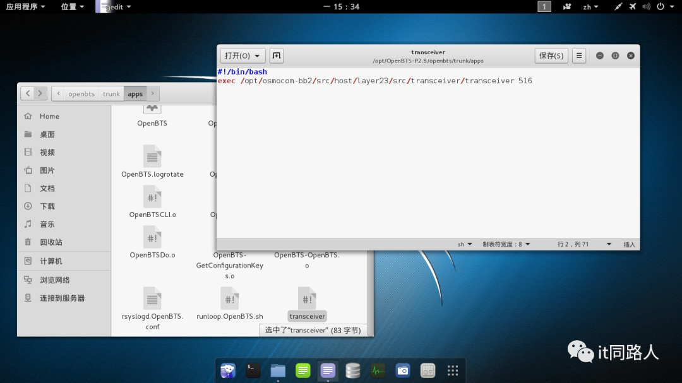
Task: Go forward in the file manager
Action: click(40, 93)
